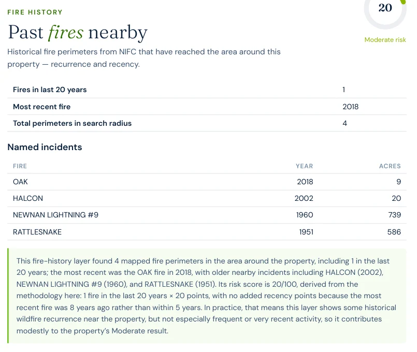This screenshot has width=417, height=352.
Task: Click the ACRES column header
Action: 390,166
